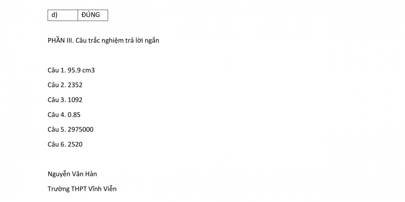405x202 pixels.
Task: Click the line Câu 5. 2975000
Action: coord(70,129)
